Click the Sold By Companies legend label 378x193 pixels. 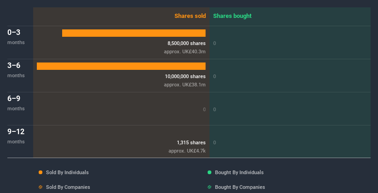tap(68, 187)
